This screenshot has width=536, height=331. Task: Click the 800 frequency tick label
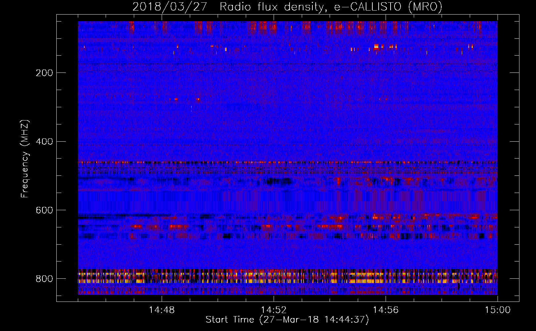[x=44, y=279]
